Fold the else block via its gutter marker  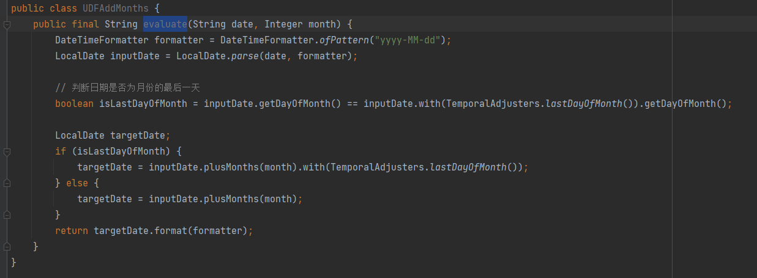tap(6, 183)
